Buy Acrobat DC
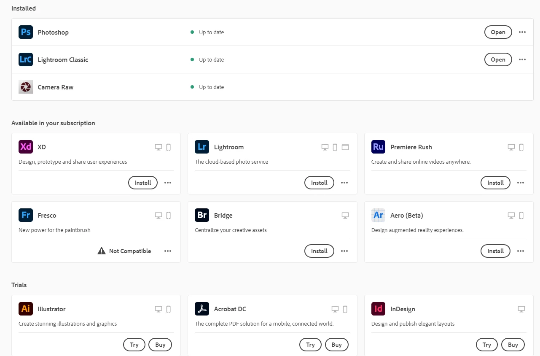540x356 pixels. click(336, 345)
